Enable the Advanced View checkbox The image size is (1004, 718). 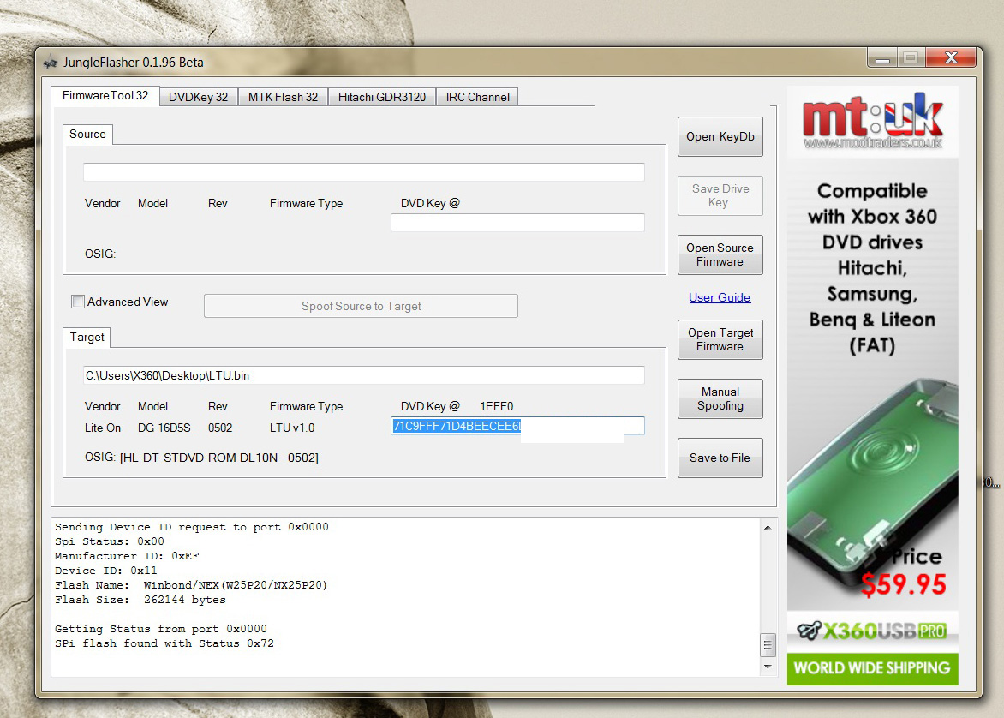click(x=79, y=302)
